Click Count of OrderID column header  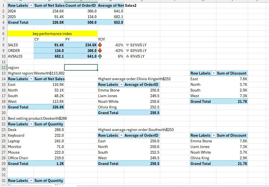pyautogui.click(x=81, y=5)
